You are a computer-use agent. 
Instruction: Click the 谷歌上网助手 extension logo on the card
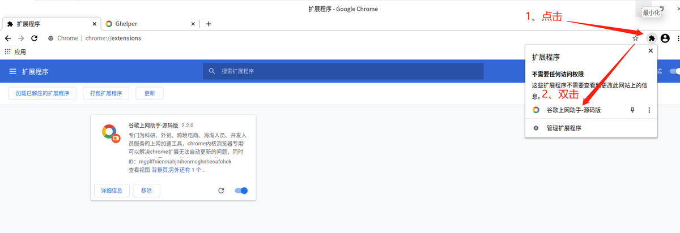tap(110, 133)
